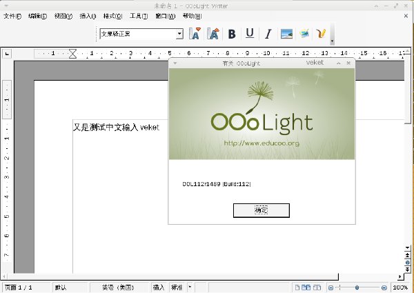The image size is (414, 293).
Task: Click the saxophone-shaped toolbar icon
Action: click(321, 34)
